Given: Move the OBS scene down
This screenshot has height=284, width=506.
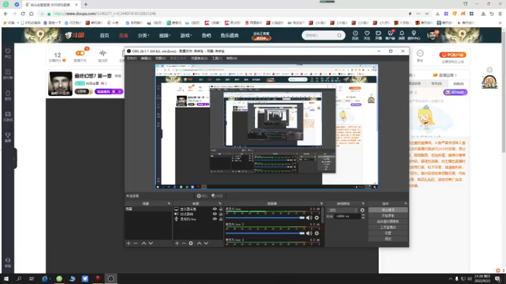Looking at the screenshot, I should (151, 244).
